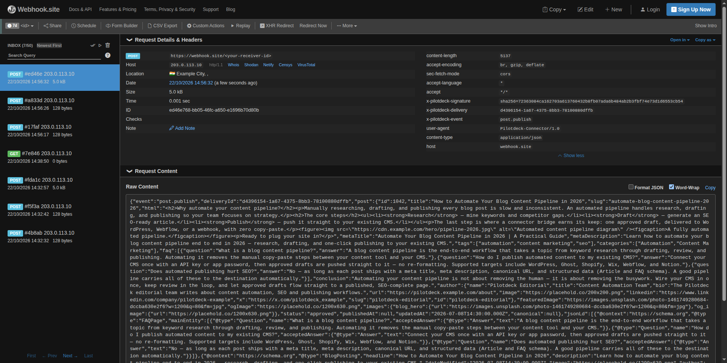Viewport: 727px width, 363px height.
Task: Copy the raw content via Copy link
Action: coord(710,188)
